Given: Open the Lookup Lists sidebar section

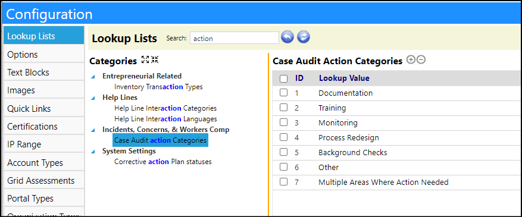Looking at the screenshot, I should point(43,36).
